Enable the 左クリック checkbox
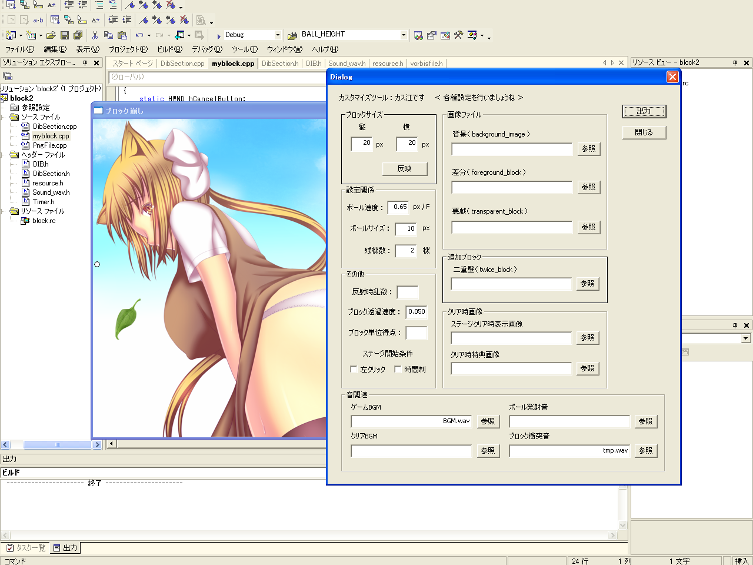This screenshot has width=753, height=565. [354, 369]
